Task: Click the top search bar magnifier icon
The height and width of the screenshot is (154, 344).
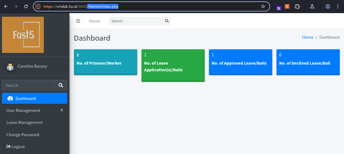Action: [x=167, y=21]
